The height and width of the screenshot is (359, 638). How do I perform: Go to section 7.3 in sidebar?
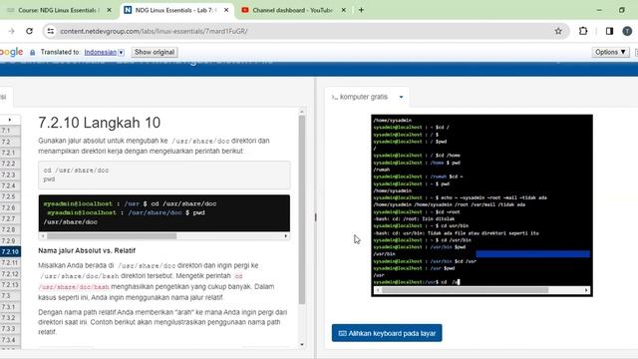(10, 295)
